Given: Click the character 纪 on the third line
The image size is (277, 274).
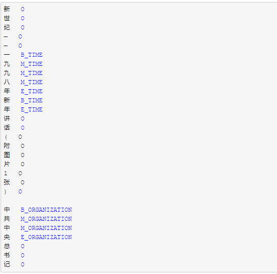Looking at the screenshot, I should coord(7,27).
